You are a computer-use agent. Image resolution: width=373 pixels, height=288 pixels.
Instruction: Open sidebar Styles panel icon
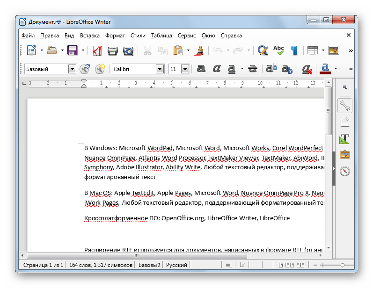pos(344,138)
